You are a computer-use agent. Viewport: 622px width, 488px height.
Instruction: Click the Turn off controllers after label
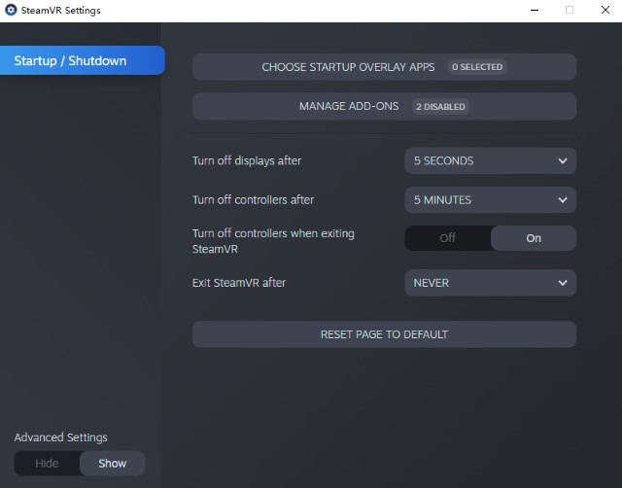253,199
